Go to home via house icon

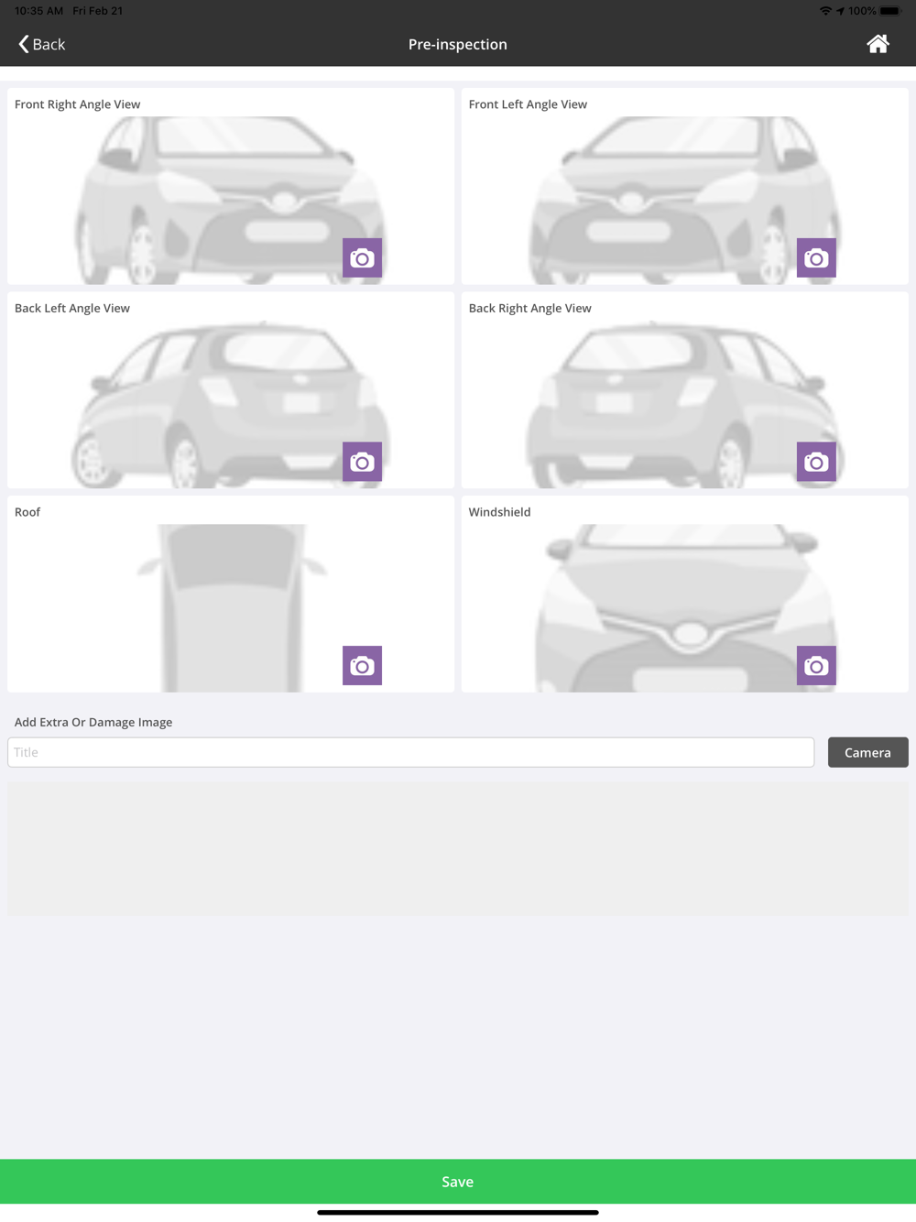pos(878,44)
